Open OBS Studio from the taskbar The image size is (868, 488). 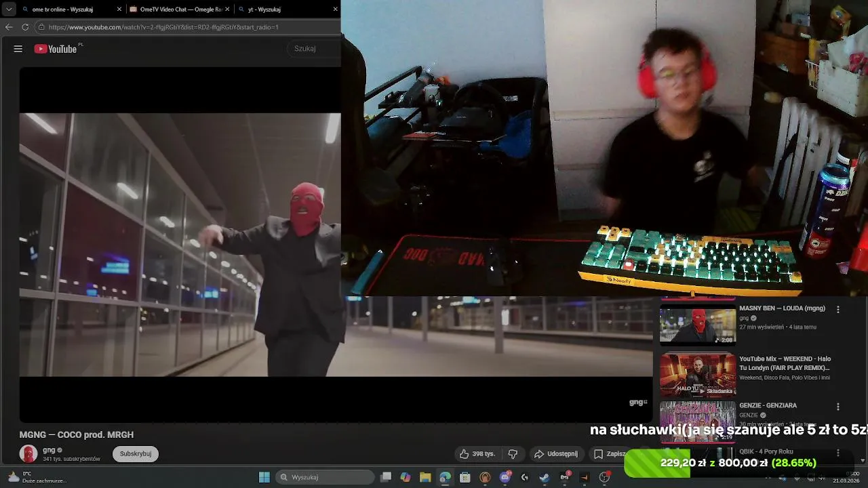[604, 477]
